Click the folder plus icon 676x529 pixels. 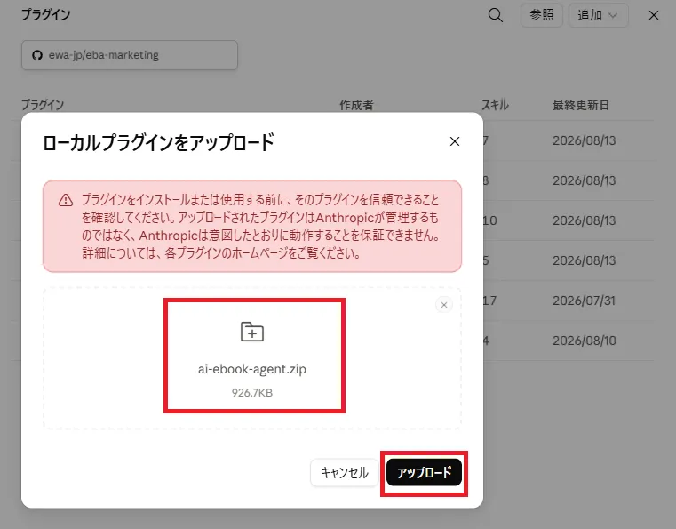point(251,332)
